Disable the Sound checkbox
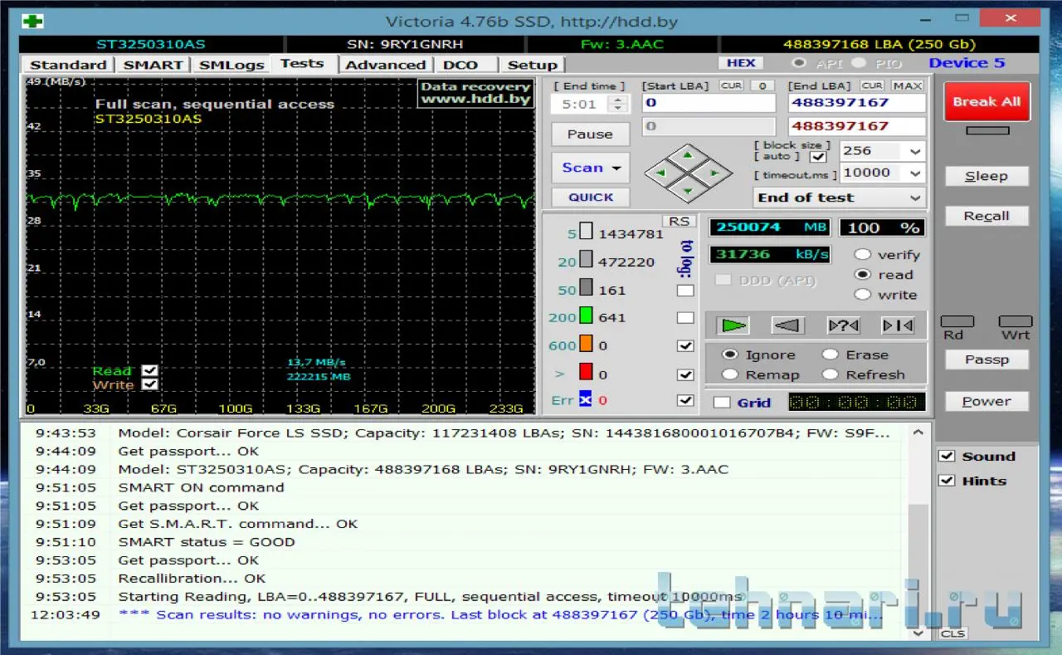Screen dimensions: 1062x655 pos(947,457)
